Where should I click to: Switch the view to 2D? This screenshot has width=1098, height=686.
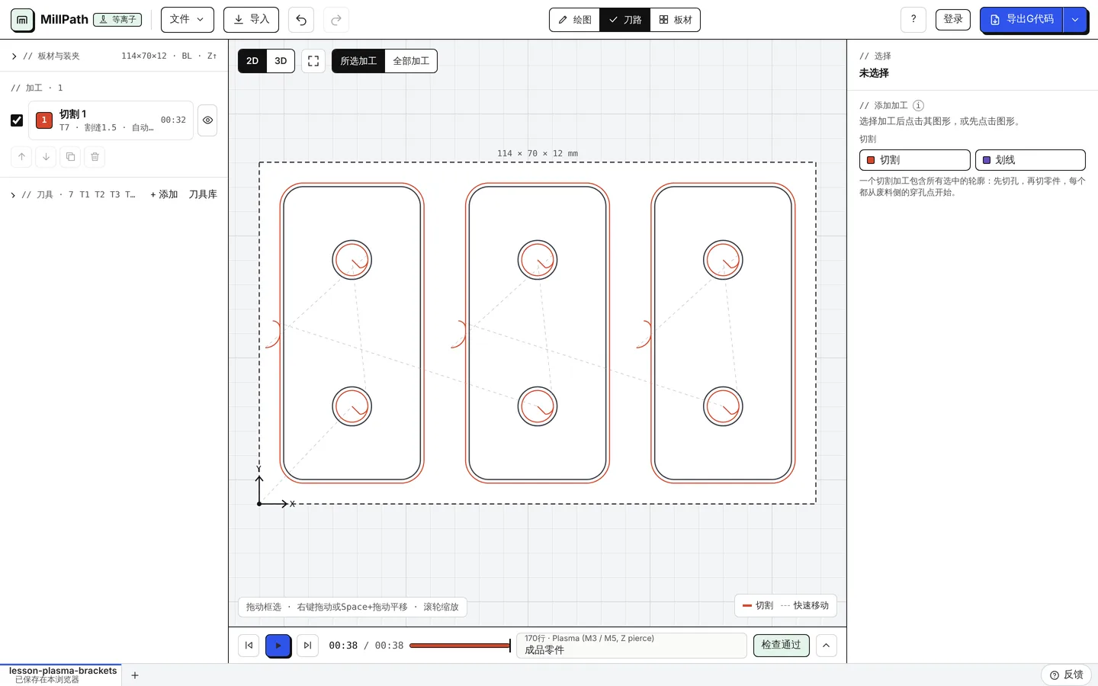tap(252, 61)
